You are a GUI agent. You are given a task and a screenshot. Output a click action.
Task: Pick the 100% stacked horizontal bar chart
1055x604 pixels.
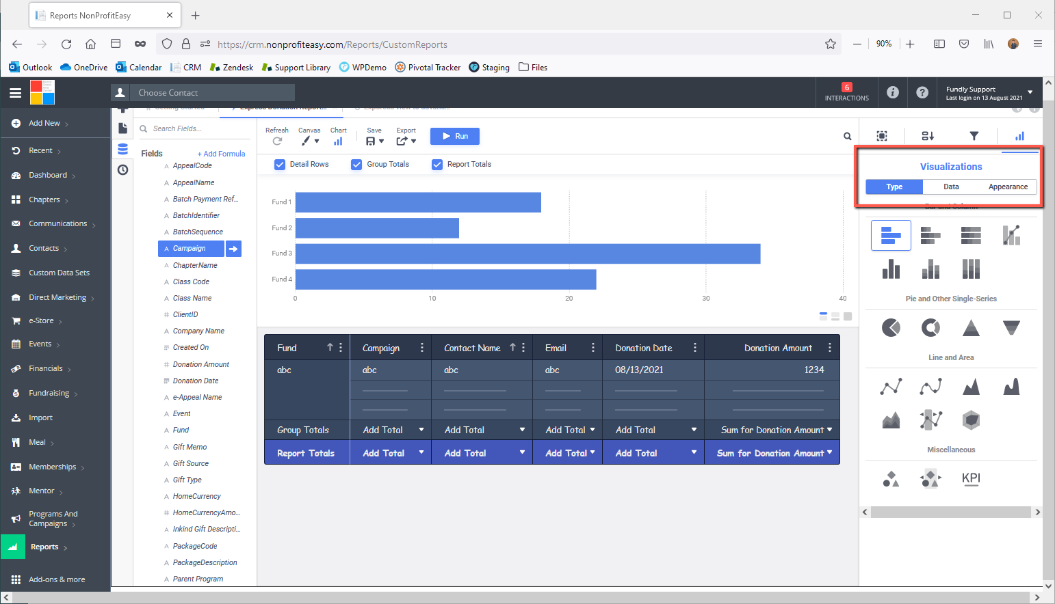click(x=971, y=235)
